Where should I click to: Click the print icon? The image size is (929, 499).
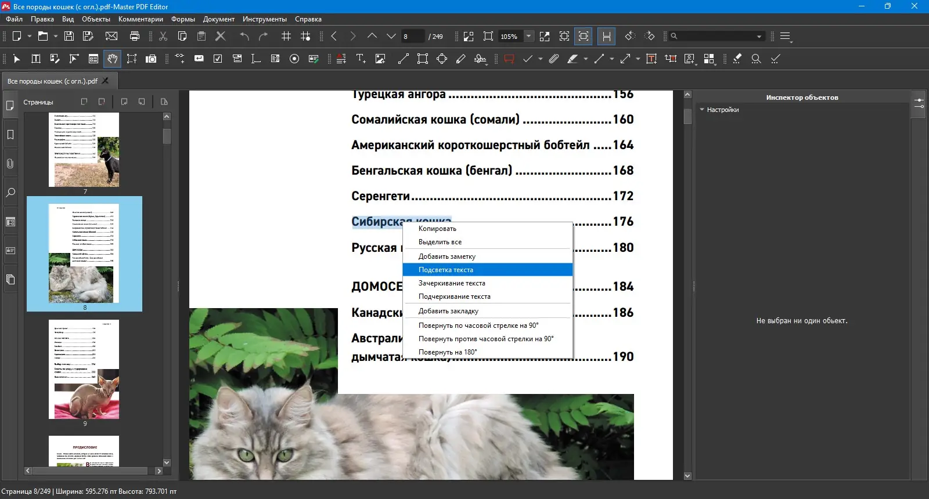tap(135, 36)
